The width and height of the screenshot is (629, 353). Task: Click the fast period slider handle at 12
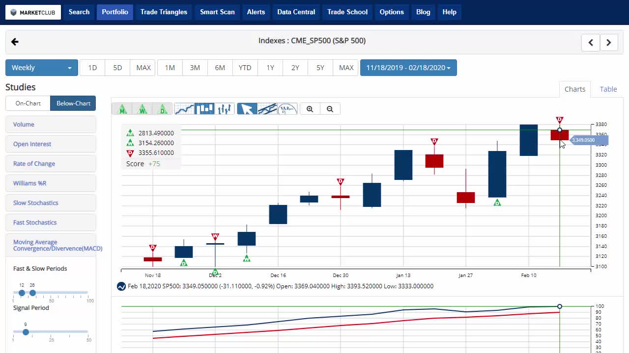[22, 293]
